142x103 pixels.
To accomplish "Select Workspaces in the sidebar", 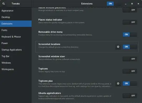I will [16, 69].
